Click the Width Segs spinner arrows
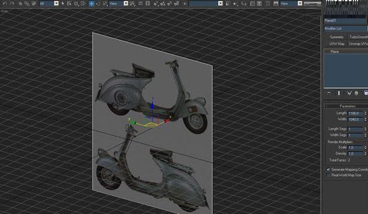The image size is (368, 214). click(x=365, y=135)
